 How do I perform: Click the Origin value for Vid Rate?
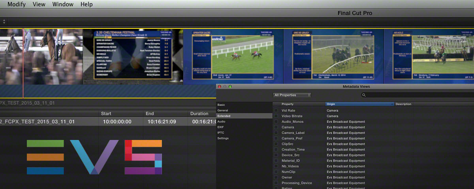[x=333, y=111]
